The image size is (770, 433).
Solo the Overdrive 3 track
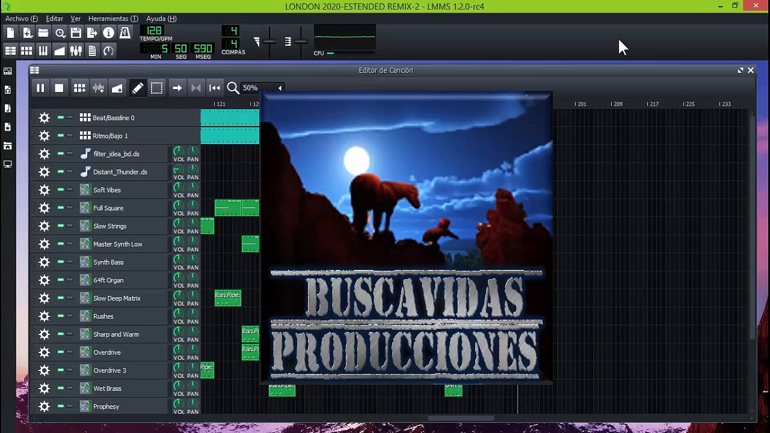(70, 370)
